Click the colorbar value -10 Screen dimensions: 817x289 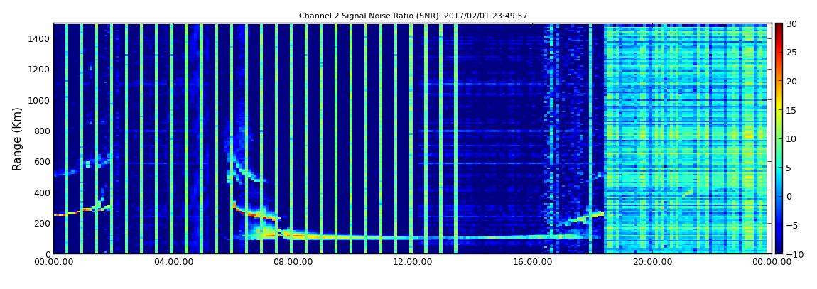[x=794, y=253]
